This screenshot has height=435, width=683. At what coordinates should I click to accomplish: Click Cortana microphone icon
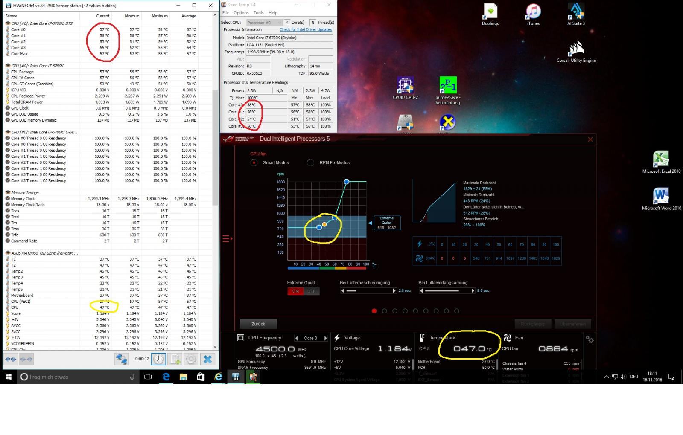[132, 377]
